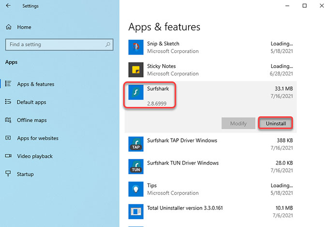
Task: Maximize the Settings window
Action: click(x=304, y=6)
